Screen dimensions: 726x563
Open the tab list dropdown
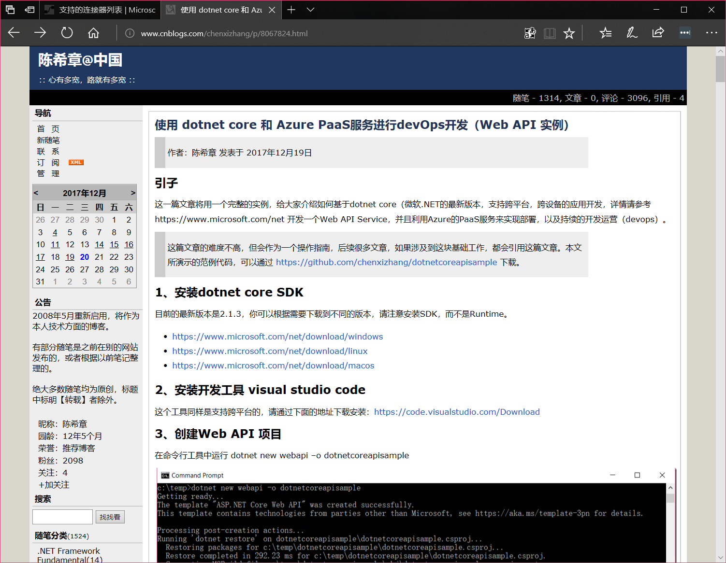tap(311, 10)
